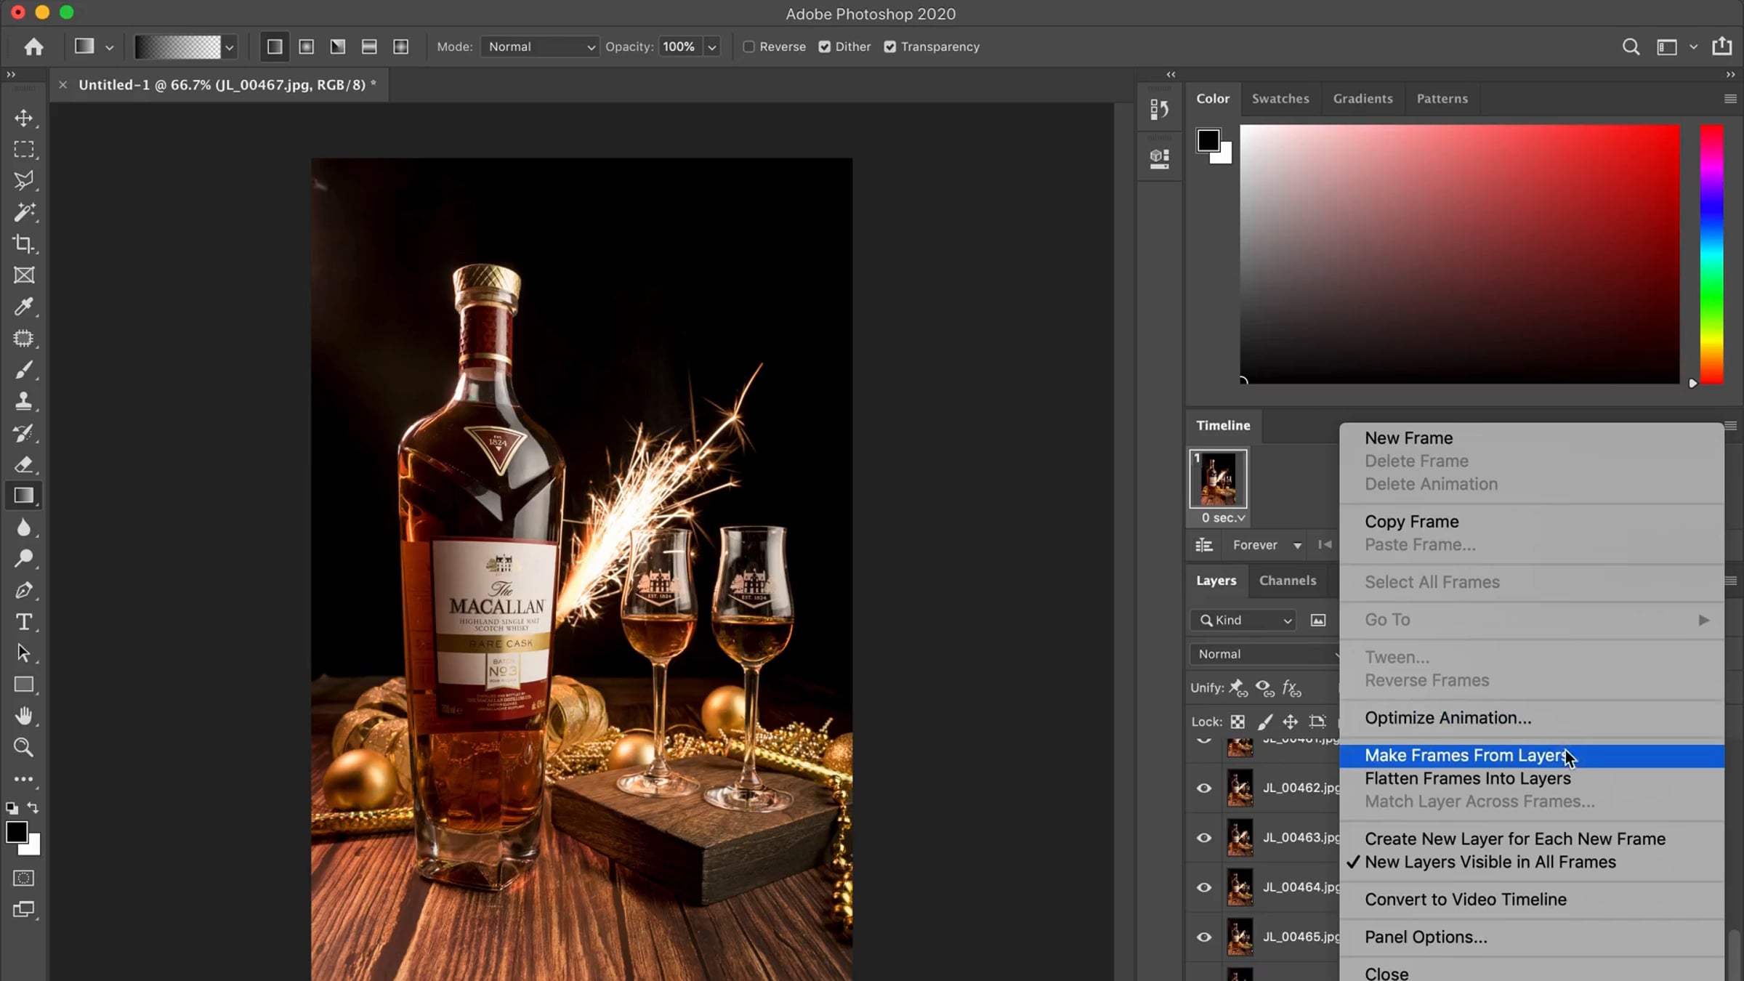The width and height of the screenshot is (1744, 981).
Task: Select the Clone Stamp tool
Action: pyautogui.click(x=23, y=401)
